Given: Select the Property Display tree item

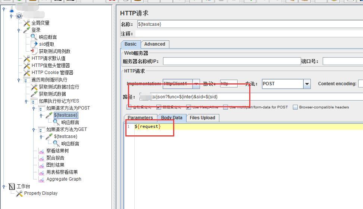Looking at the screenshot, I should 41,193.
